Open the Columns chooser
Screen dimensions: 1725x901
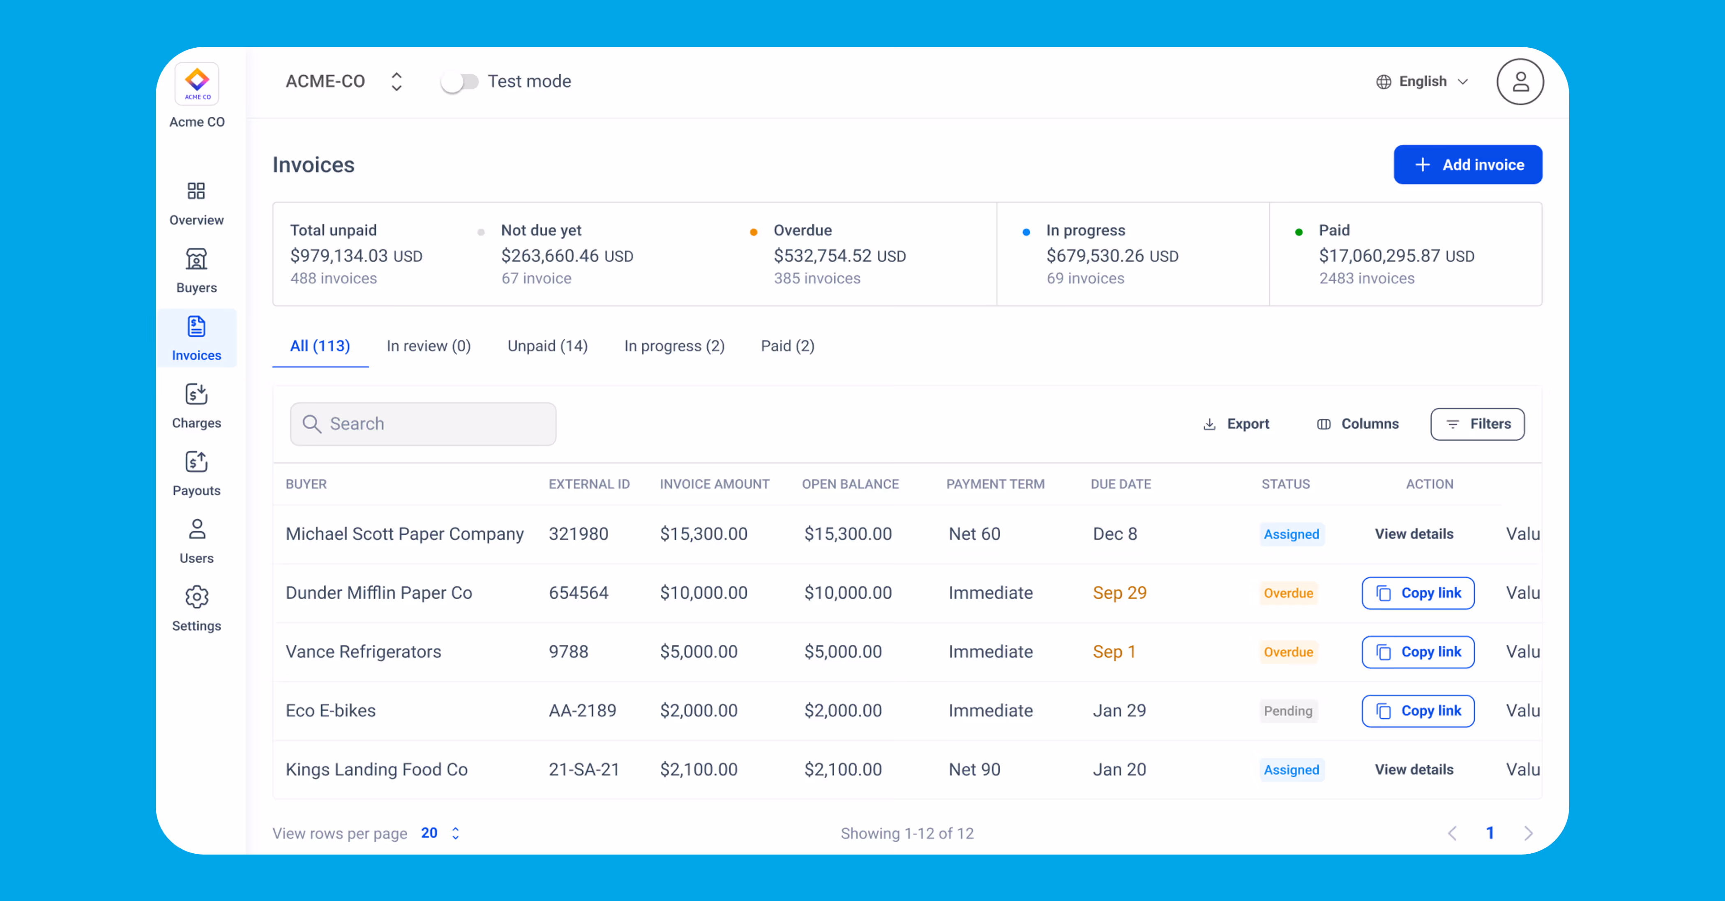coord(1357,424)
